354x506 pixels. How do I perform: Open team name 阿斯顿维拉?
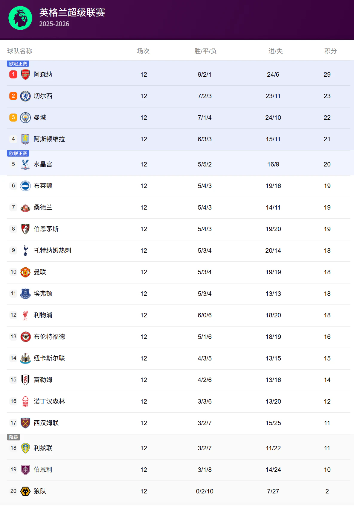tap(49, 139)
